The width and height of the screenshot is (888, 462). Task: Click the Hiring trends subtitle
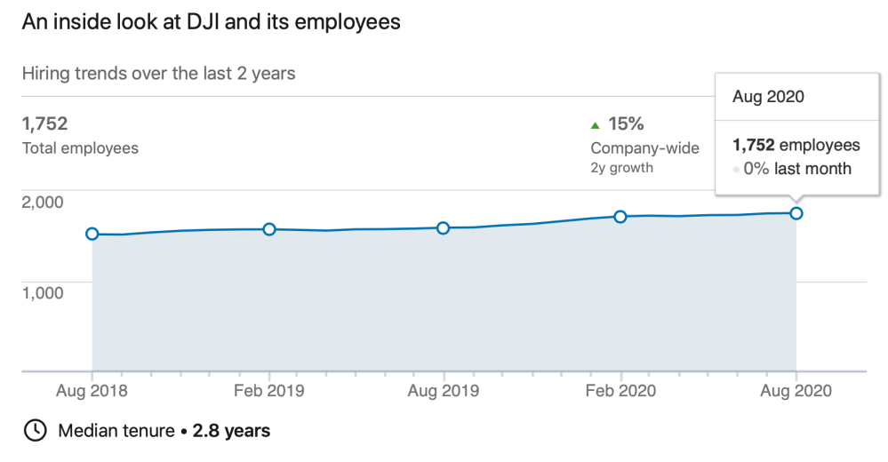point(158,74)
